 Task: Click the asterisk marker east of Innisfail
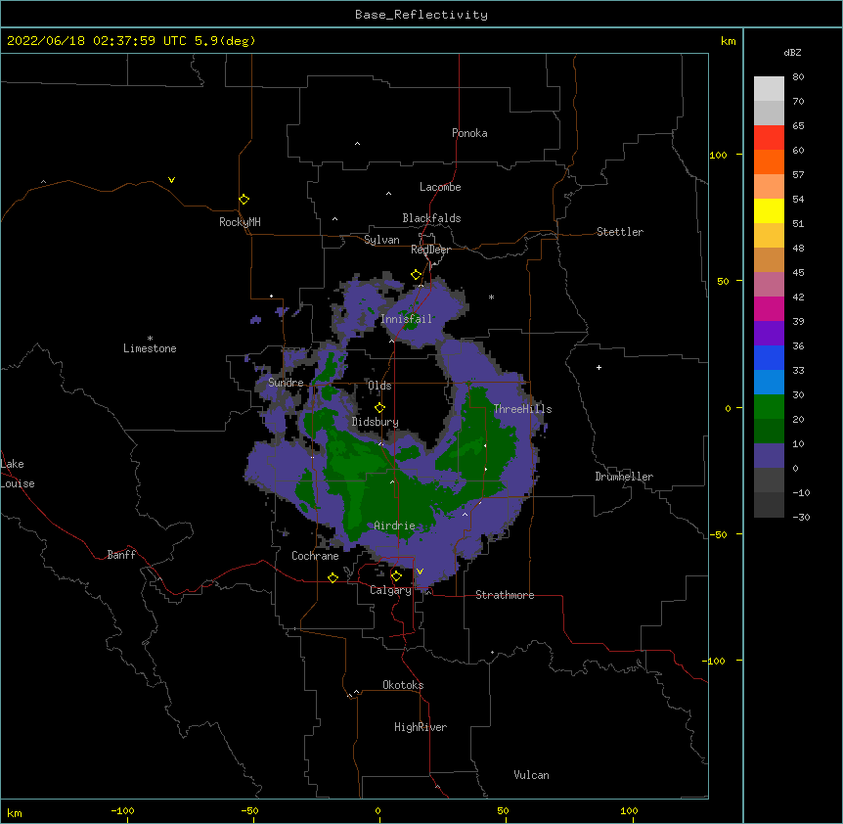(491, 297)
